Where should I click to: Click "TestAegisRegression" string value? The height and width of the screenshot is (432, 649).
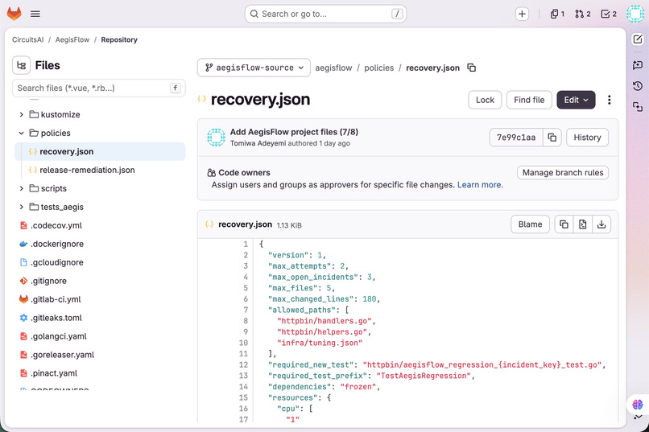(x=424, y=376)
